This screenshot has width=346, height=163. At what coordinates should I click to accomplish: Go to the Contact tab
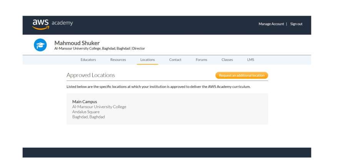[175, 60]
